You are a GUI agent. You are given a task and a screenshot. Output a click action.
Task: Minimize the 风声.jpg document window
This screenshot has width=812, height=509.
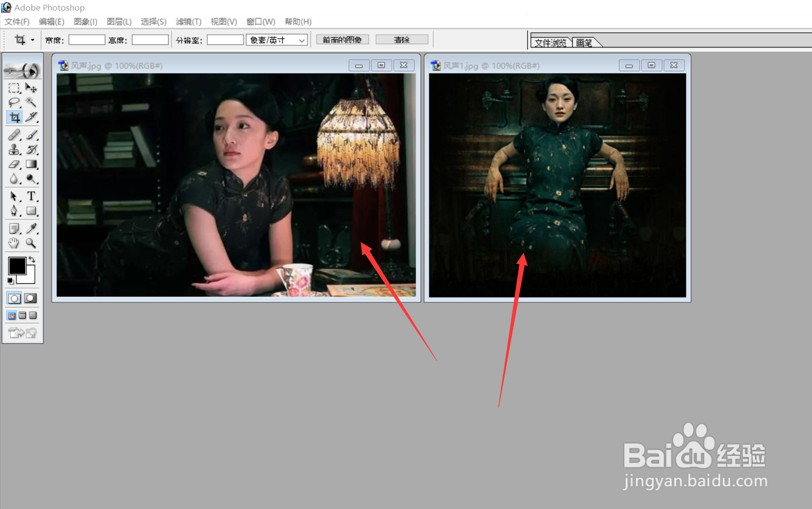pos(359,65)
